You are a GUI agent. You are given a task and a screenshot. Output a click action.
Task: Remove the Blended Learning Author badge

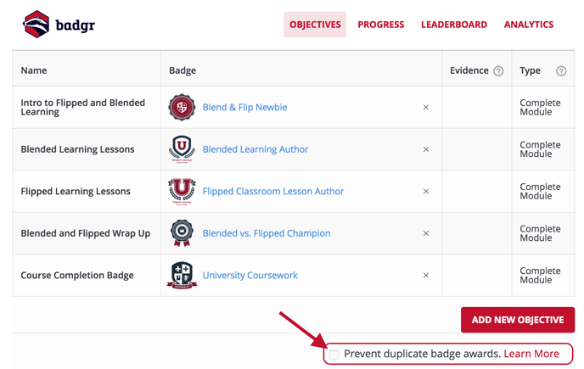tap(426, 149)
